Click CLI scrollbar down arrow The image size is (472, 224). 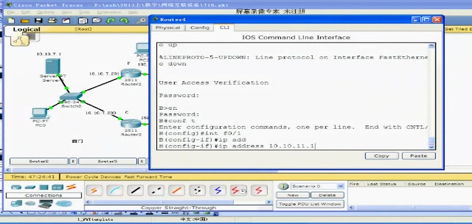[x=432, y=147]
